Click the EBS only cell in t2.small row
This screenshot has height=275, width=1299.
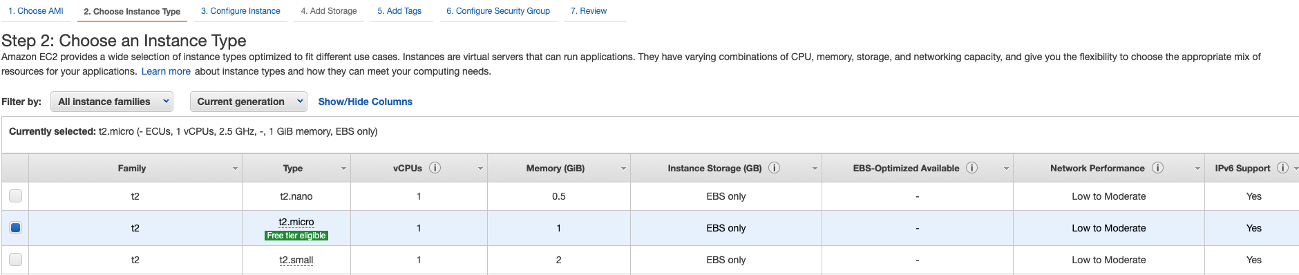point(726,260)
